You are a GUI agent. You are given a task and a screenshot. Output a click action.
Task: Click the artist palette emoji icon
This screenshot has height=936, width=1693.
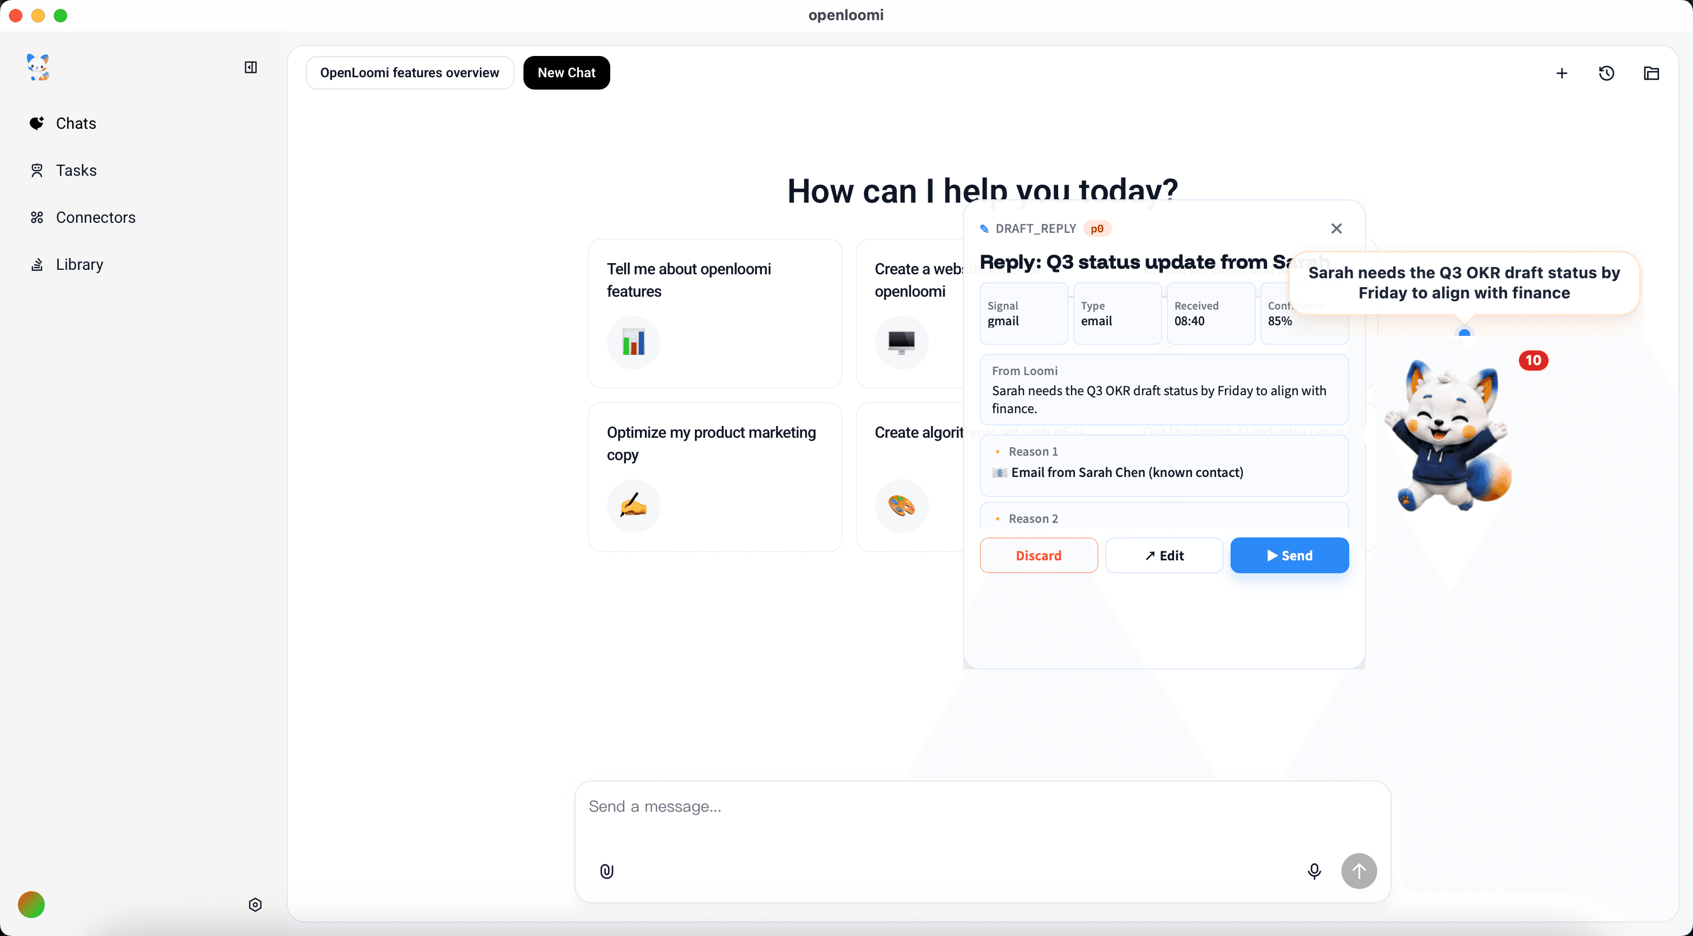901,506
